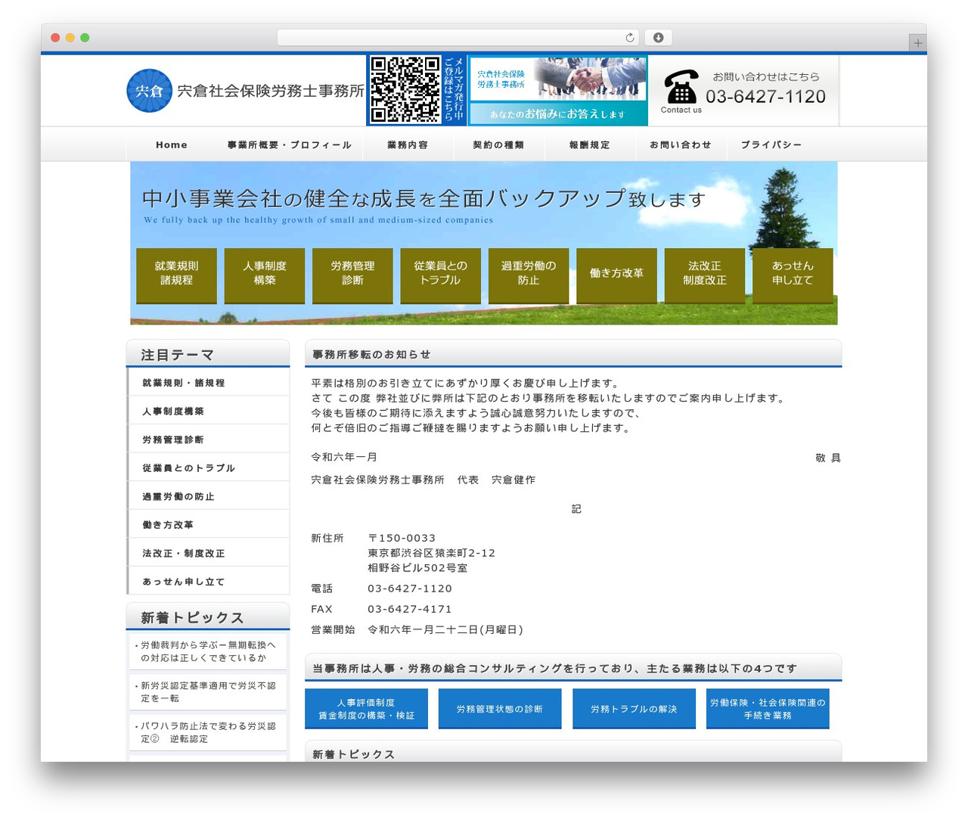The image size is (968, 820).
Task: Click the handshake banner image
Action: coord(558,91)
